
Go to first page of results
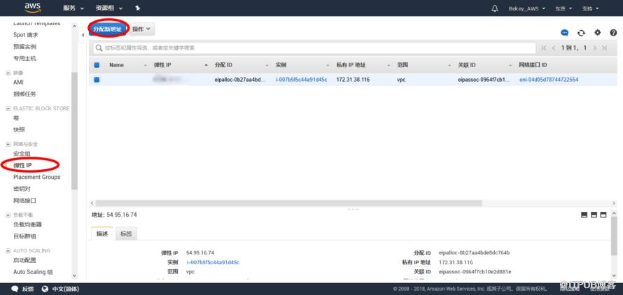[x=544, y=48]
